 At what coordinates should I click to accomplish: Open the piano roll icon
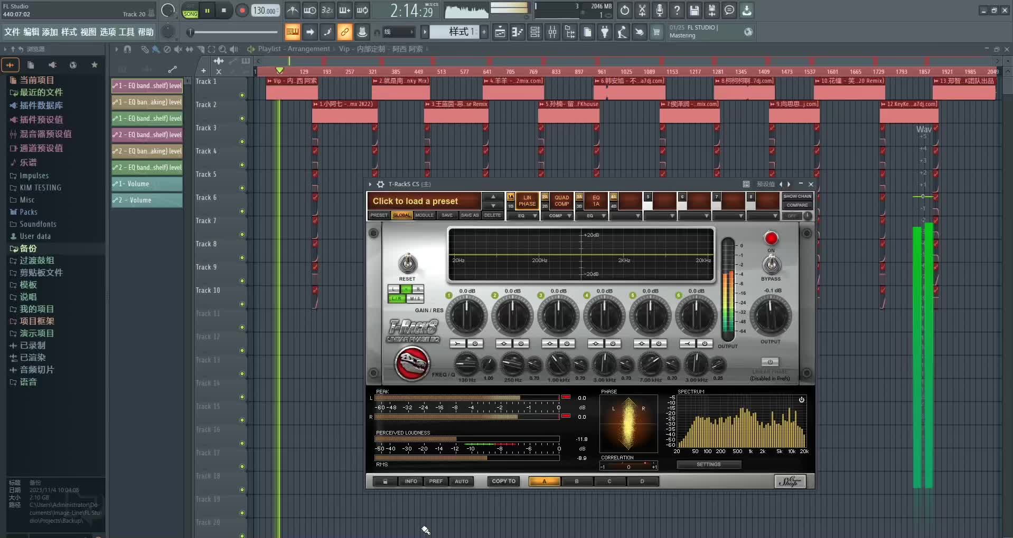coord(518,32)
